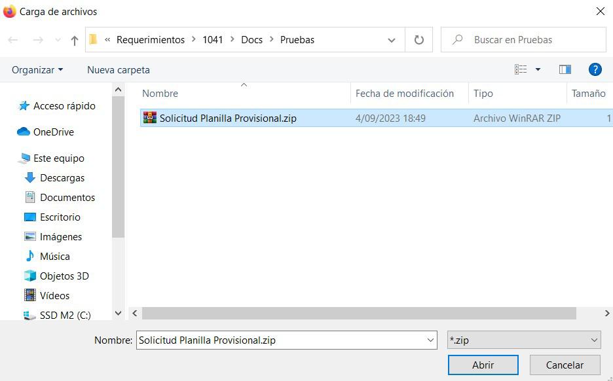Go up one folder level arrow
The height and width of the screenshot is (381, 613).
pyautogui.click(x=74, y=40)
